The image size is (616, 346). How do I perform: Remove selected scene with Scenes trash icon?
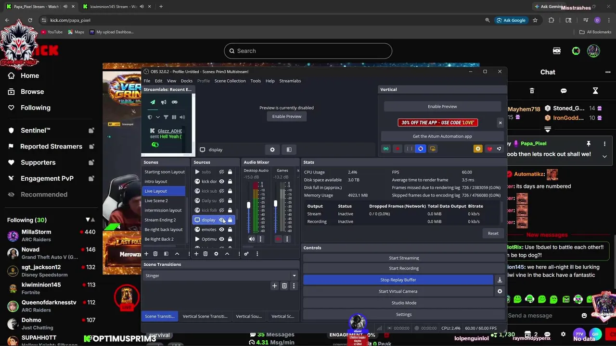(155, 254)
